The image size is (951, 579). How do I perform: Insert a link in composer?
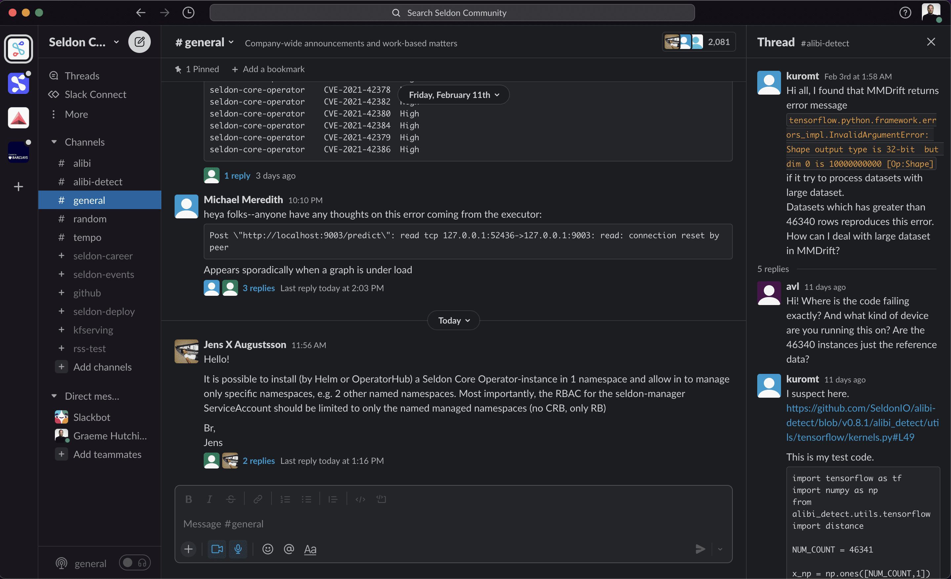pyautogui.click(x=258, y=499)
